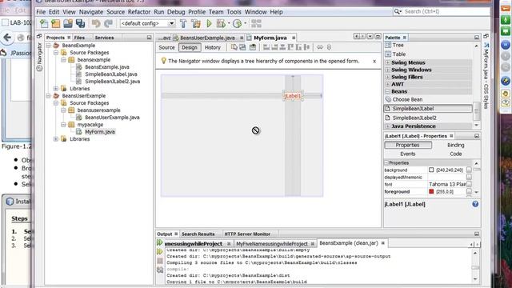
Task: Click the New File toolbar icon
Action: 44,23
